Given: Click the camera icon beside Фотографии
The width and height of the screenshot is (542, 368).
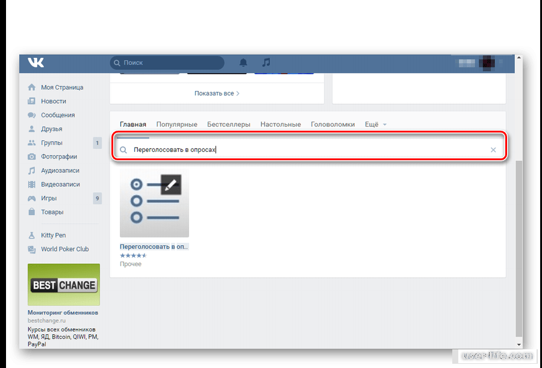Looking at the screenshot, I should pos(31,157).
